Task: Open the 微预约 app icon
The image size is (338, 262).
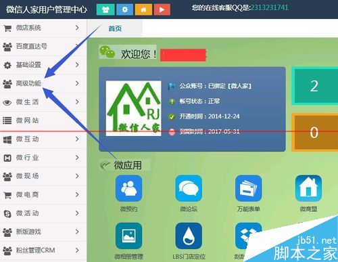Action: pos(128,188)
